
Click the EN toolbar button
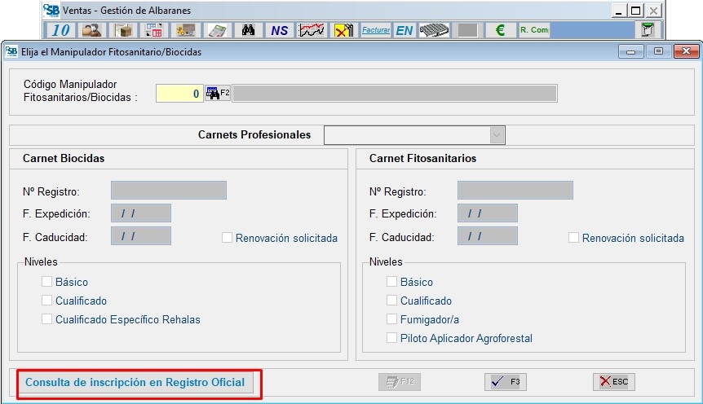coord(405,30)
